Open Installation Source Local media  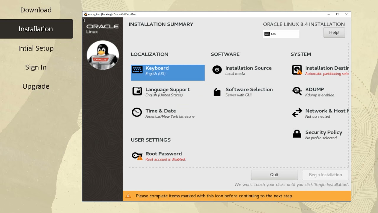(x=242, y=70)
